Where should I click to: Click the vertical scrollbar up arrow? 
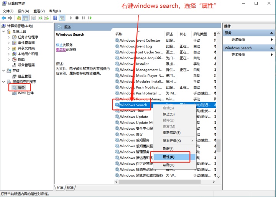[x=219, y=33]
